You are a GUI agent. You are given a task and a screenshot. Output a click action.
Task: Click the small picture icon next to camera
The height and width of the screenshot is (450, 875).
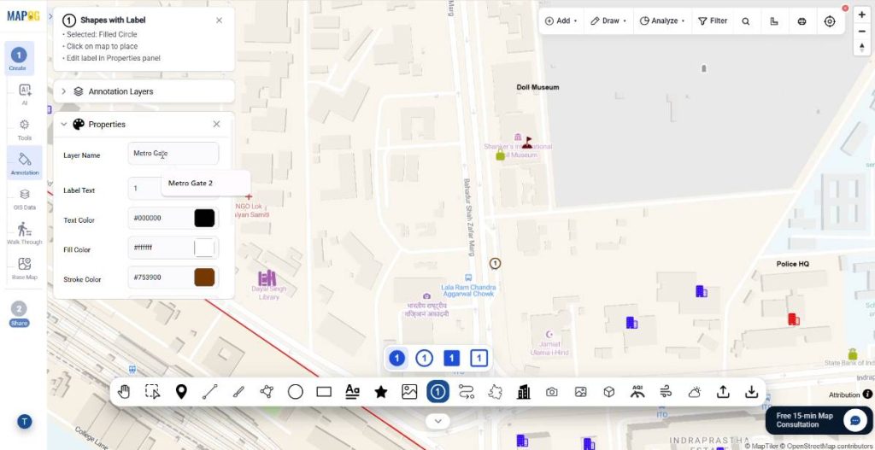point(580,392)
